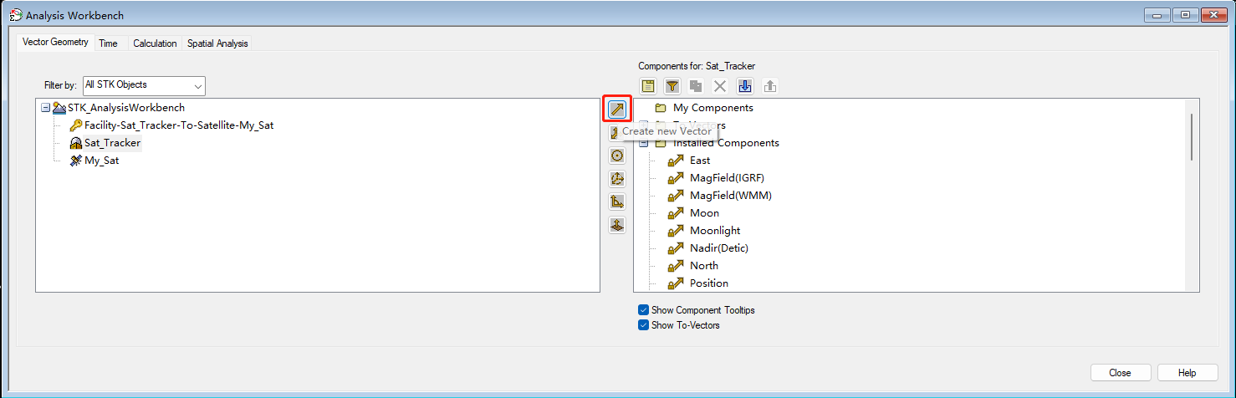Open the Spatial Analysis tab
The image size is (1236, 398).
[217, 43]
